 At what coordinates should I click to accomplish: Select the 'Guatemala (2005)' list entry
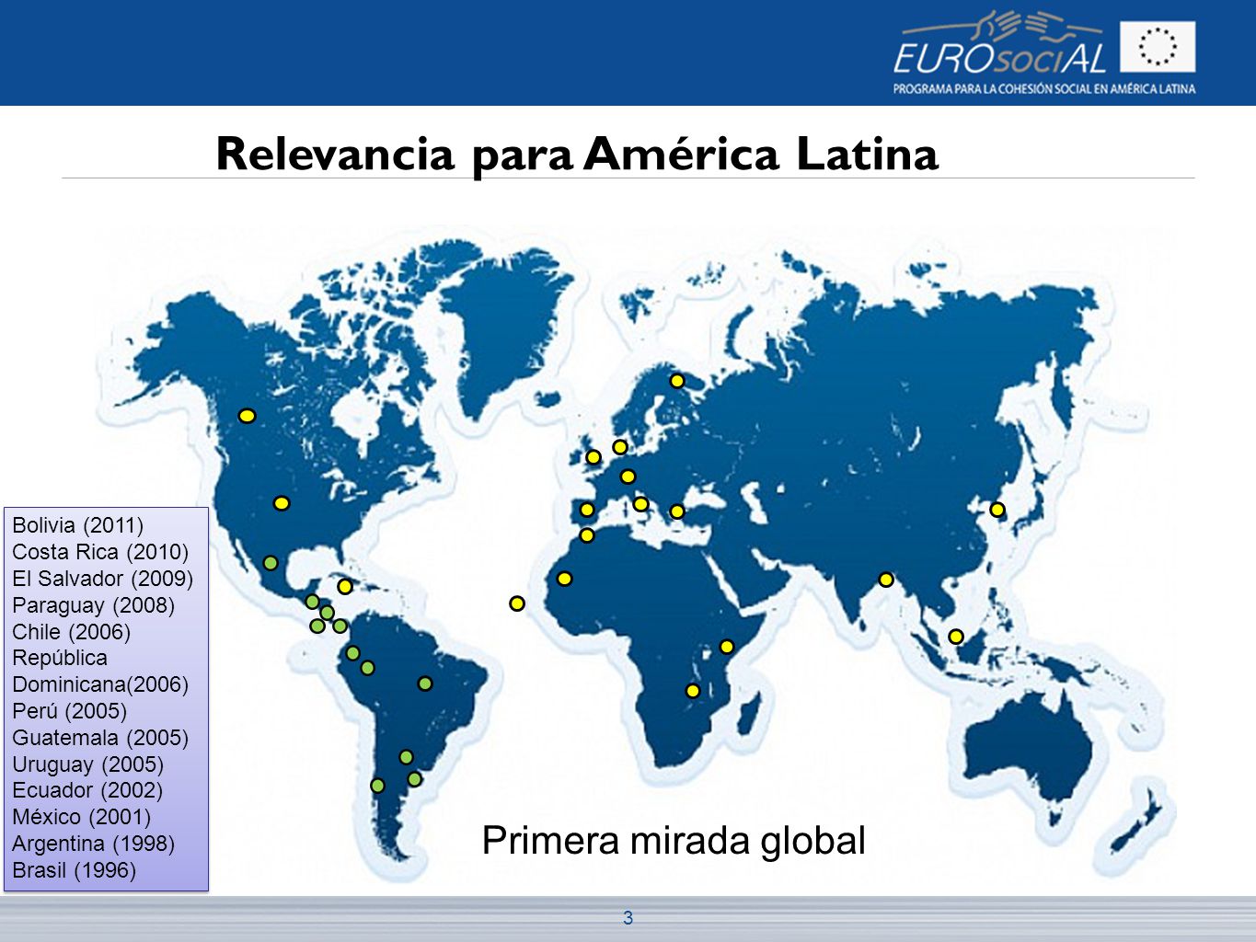point(100,738)
